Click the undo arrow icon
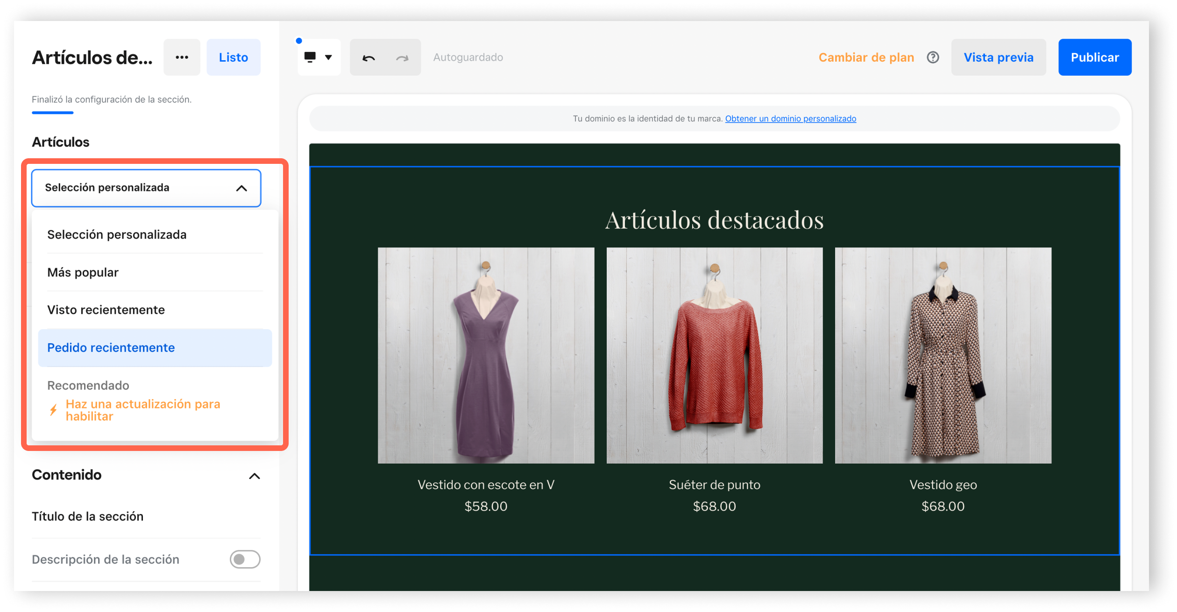This screenshot has height=612, width=1177. tap(369, 58)
